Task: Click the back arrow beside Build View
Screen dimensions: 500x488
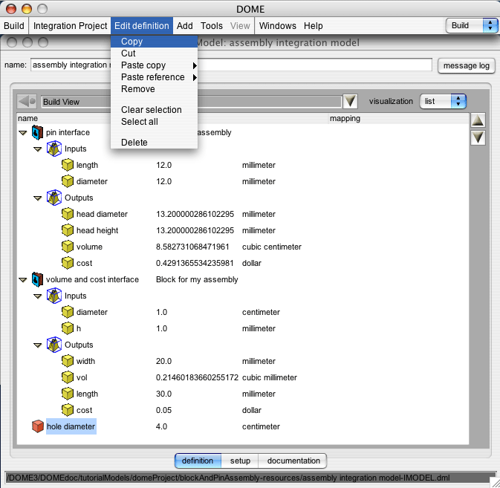Action: click(x=27, y=102)
